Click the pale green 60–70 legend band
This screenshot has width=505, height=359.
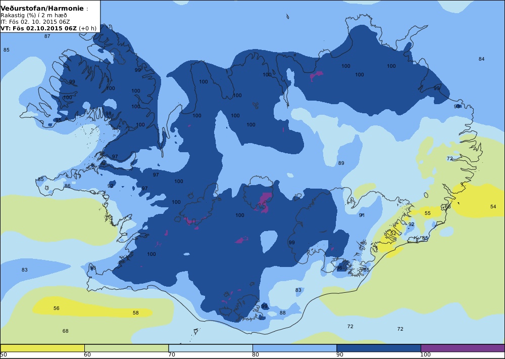pyautogui.click(x=126, y=348)
